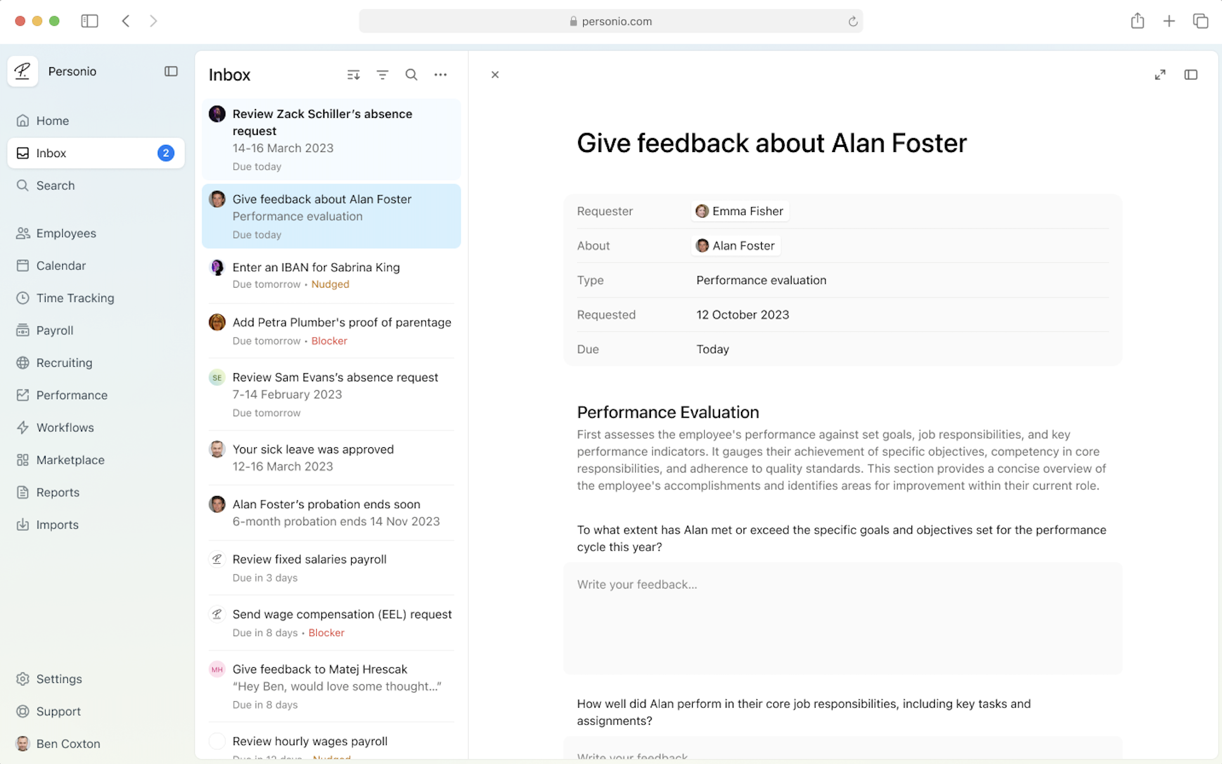Image resolution: width=1222 pixels, height=764 pixels.
Task: Click the inbox unread count badge
Action: [165, 153]
